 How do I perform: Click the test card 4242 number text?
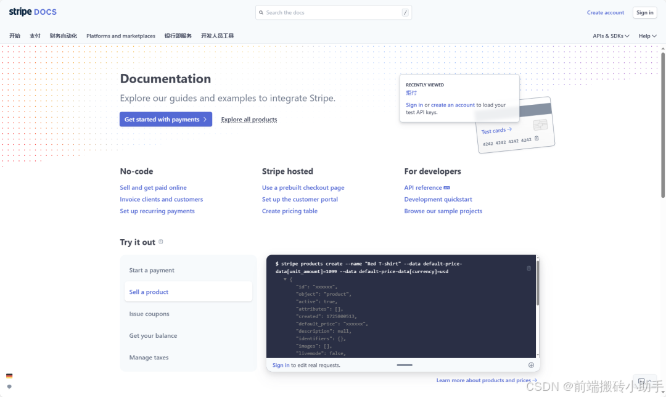point(507,142)
